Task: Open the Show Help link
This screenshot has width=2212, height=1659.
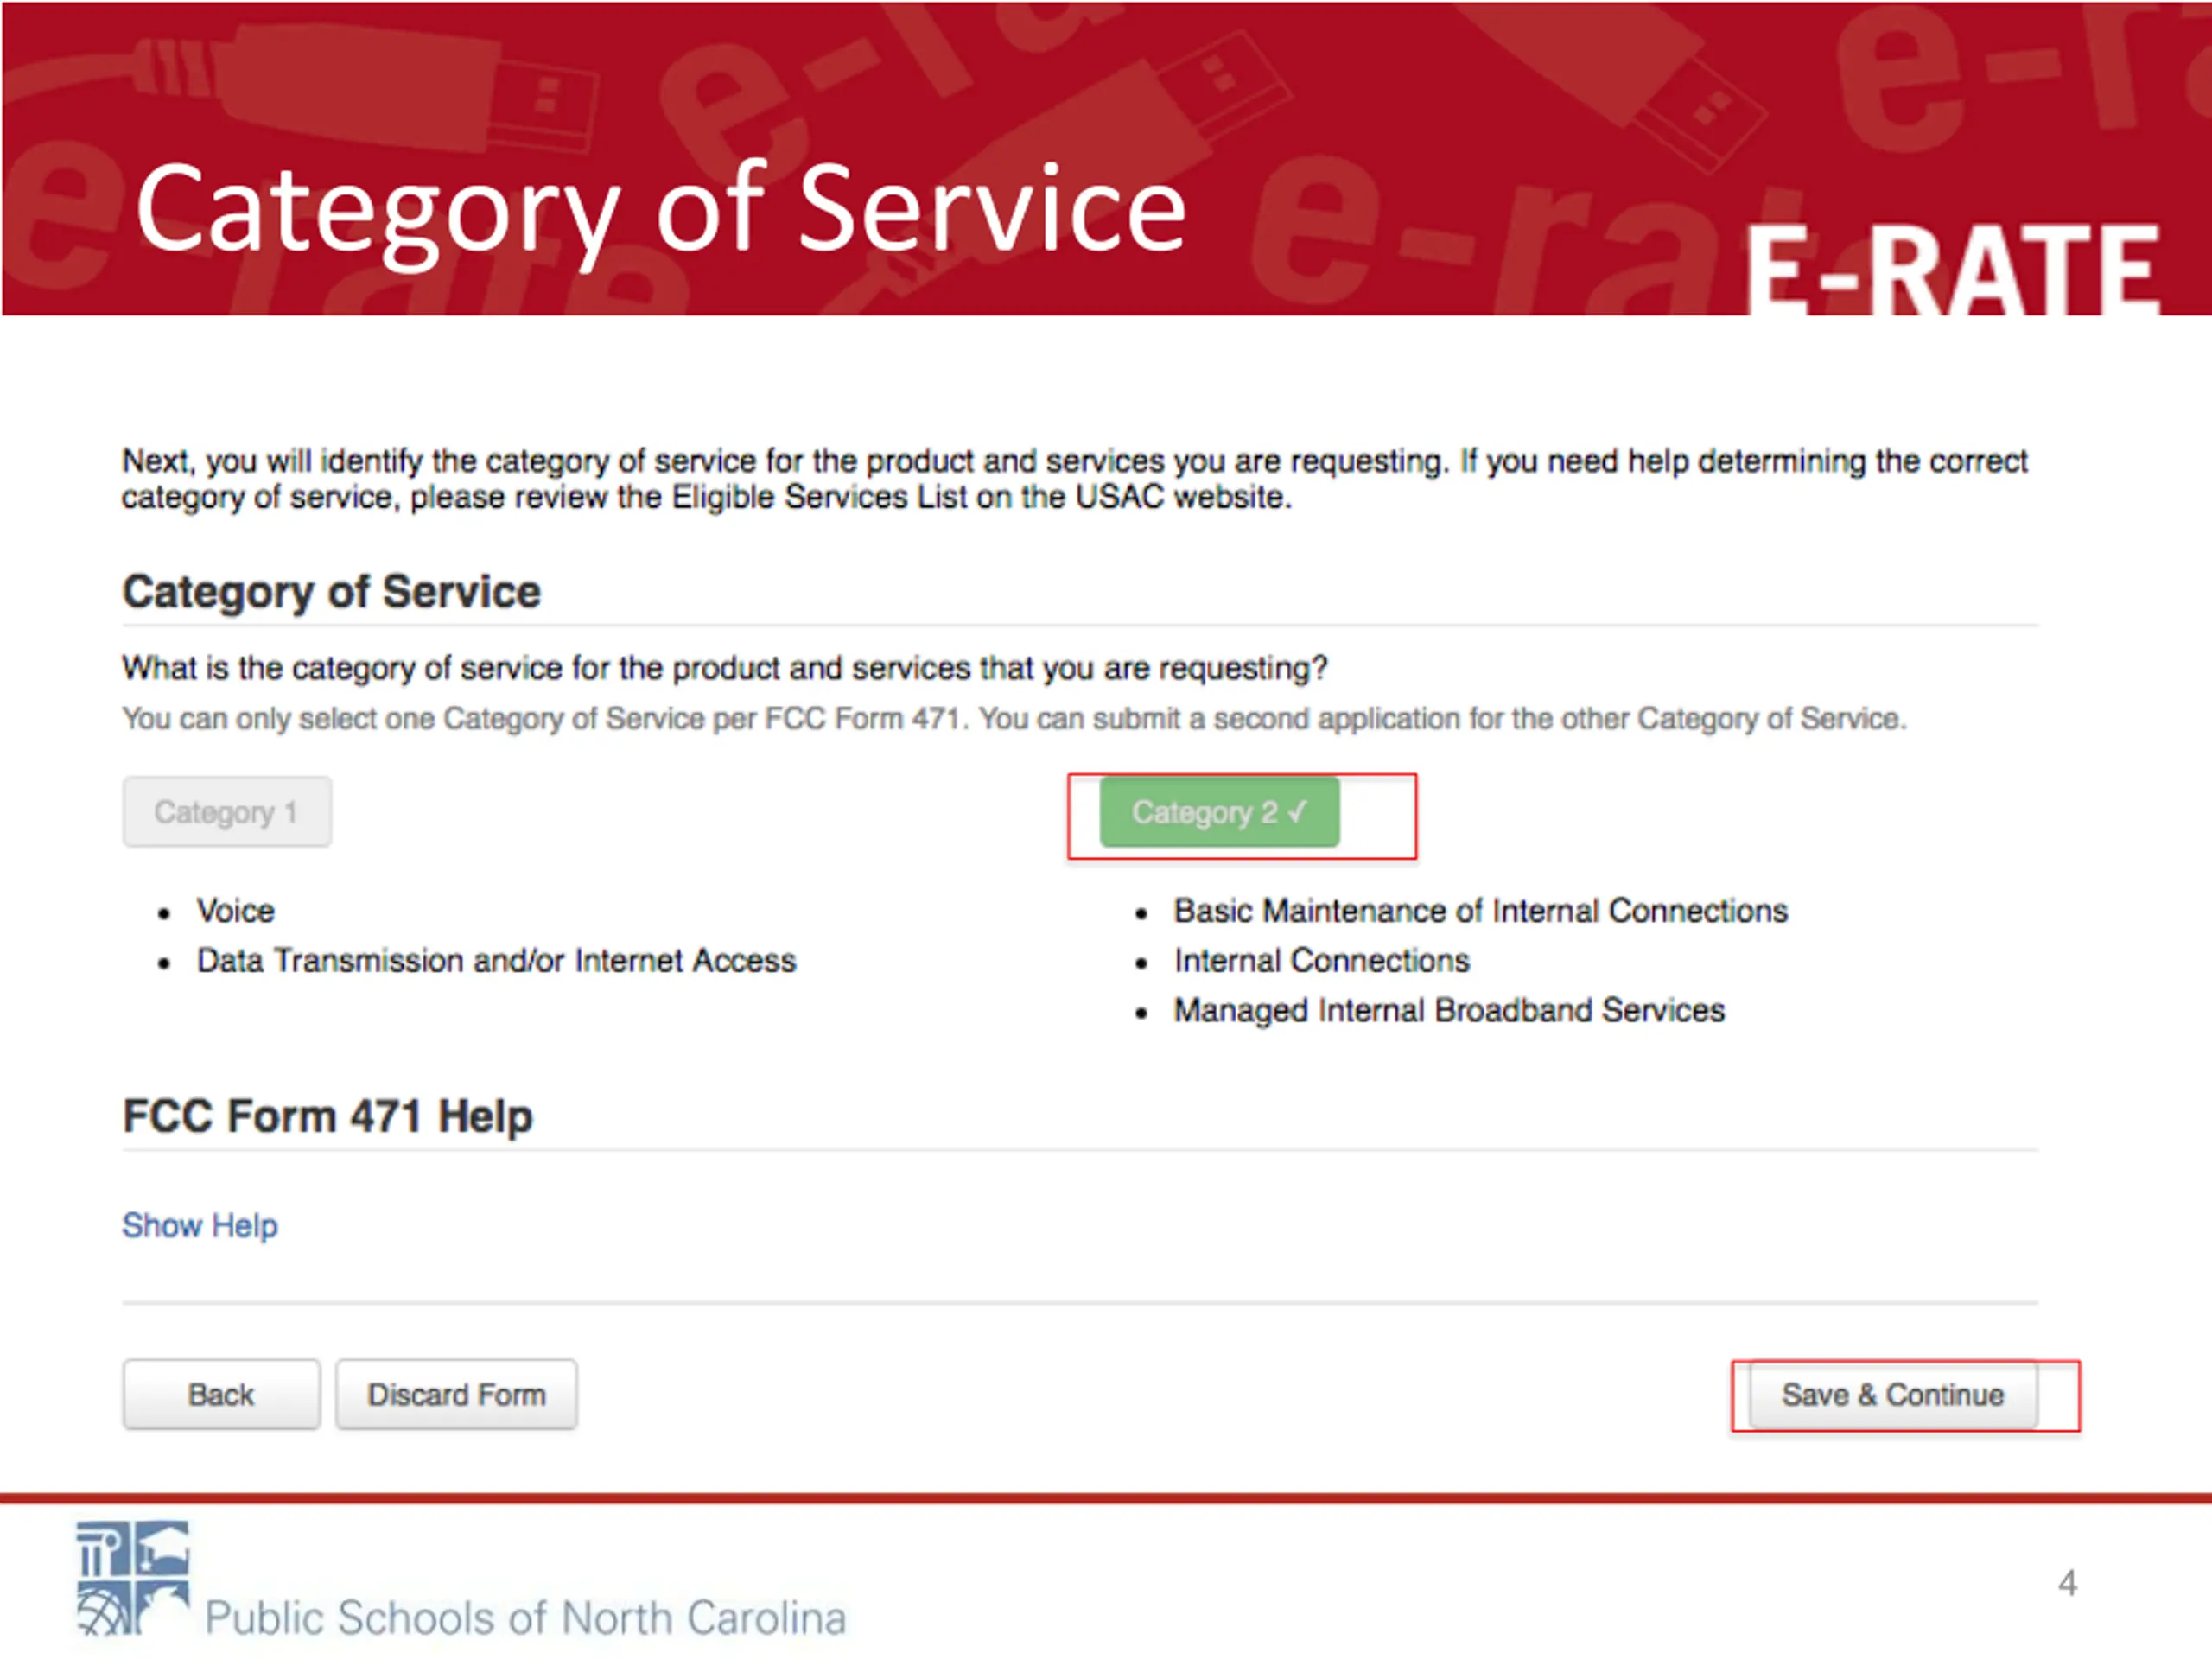Action: coord(200,1225)
